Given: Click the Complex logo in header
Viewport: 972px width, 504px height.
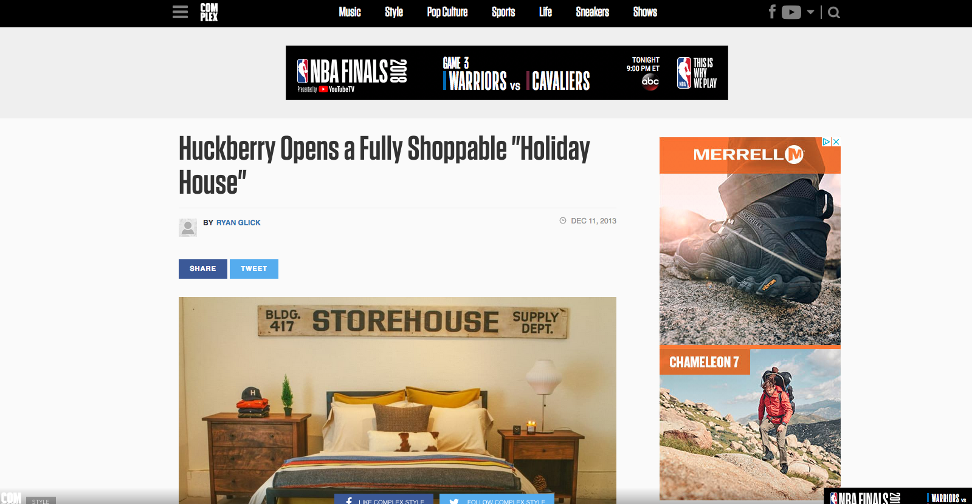Looking at the screenshot, I should [209, 12].
